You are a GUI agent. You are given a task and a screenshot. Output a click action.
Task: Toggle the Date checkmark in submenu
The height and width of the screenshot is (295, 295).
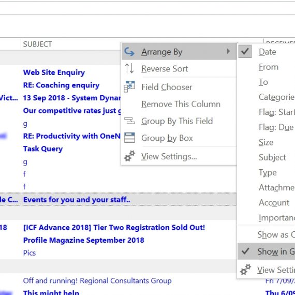click(245, 51)
